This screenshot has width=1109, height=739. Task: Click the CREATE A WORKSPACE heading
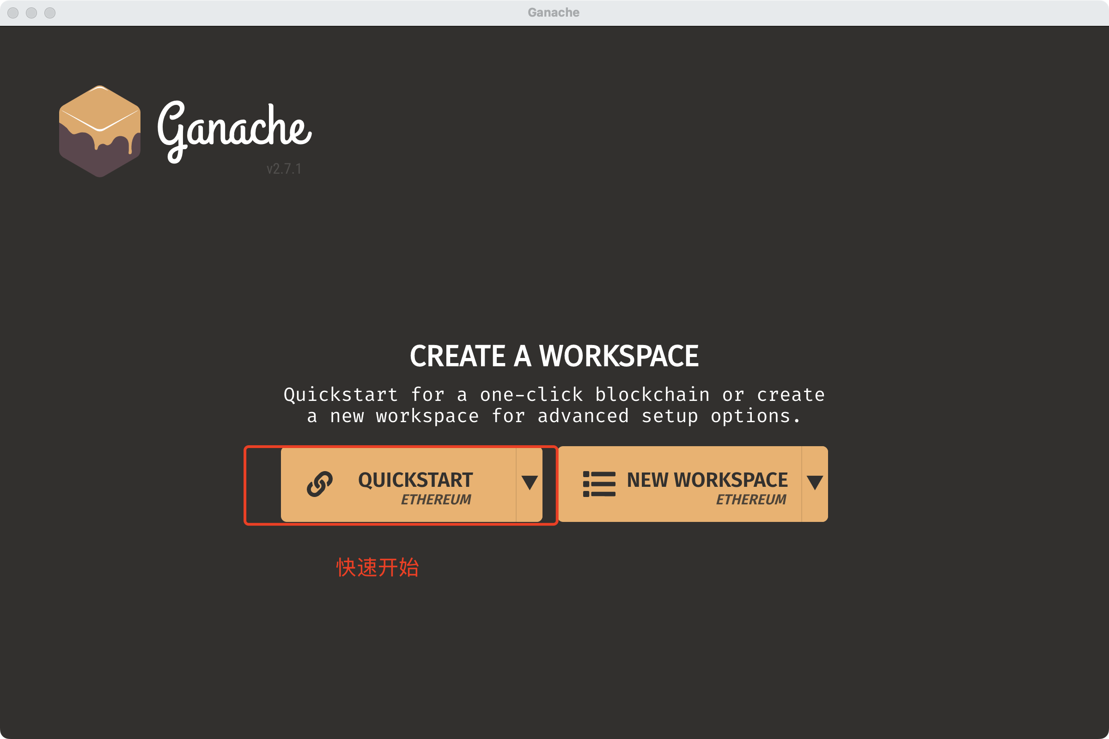click(x=554, y=356)
